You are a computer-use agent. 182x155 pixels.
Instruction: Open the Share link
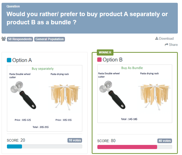173,45
